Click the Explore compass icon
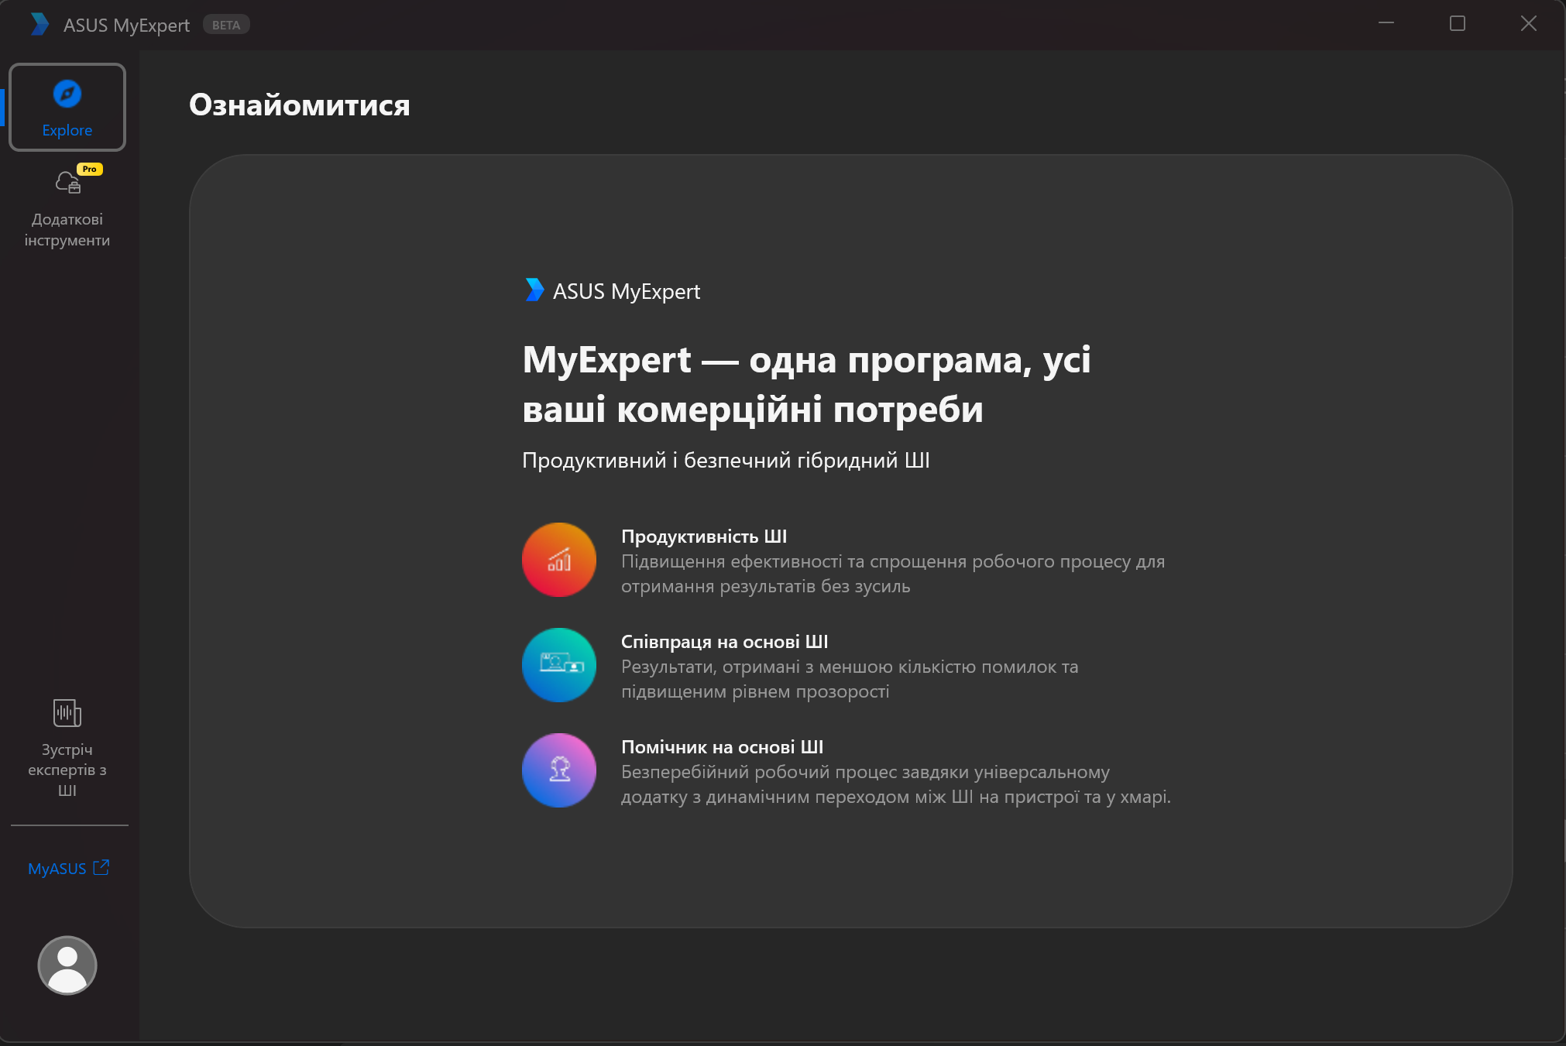 [x=67, y=94]
